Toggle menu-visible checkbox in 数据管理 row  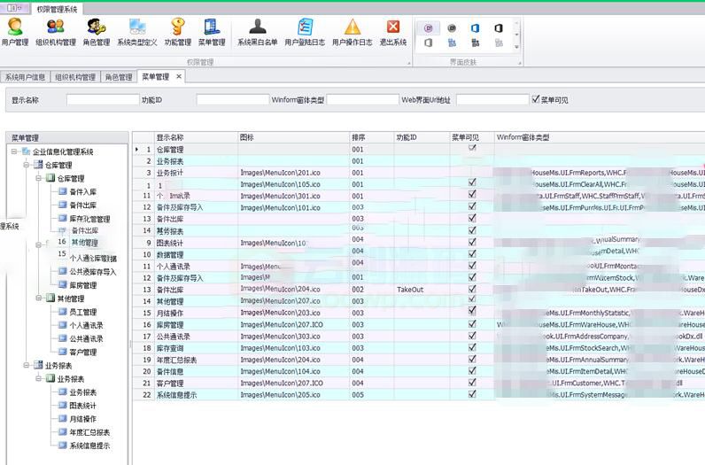pos(472,253)
